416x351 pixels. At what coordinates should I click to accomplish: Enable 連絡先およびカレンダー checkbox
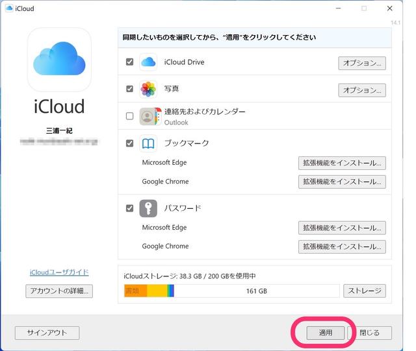[x=130, y=116]
